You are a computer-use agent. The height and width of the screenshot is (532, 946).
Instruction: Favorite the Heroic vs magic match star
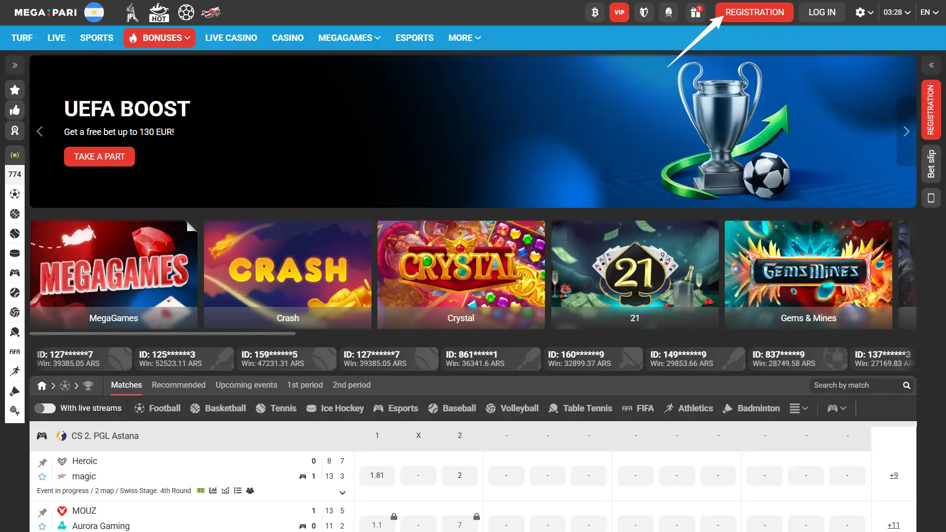(x=42, y=477)
